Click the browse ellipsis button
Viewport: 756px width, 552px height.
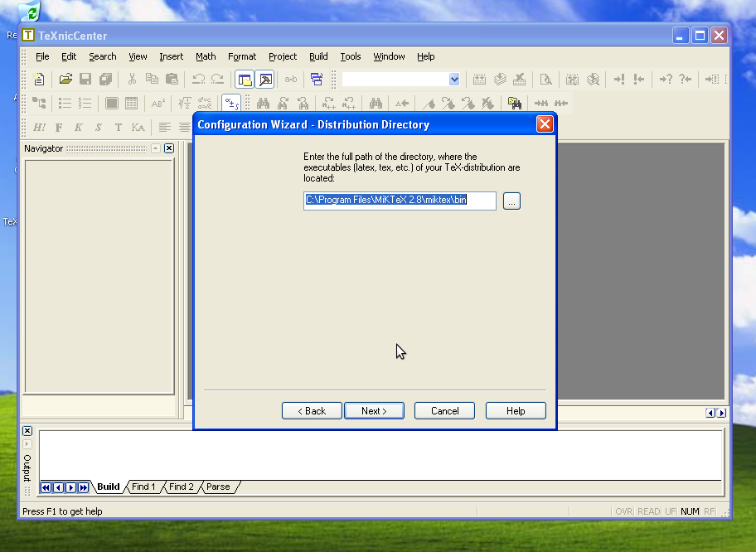click(x=511, y=201)
